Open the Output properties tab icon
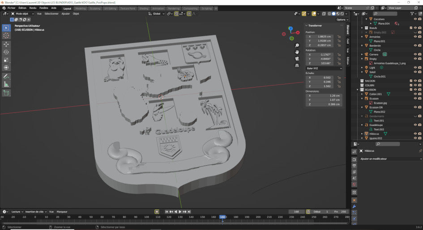 click(x=354, y=165)
